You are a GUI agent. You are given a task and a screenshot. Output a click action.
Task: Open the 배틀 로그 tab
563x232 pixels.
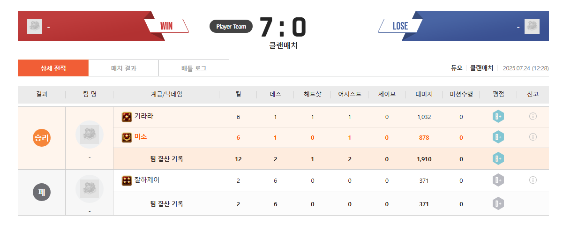point(194,68)
